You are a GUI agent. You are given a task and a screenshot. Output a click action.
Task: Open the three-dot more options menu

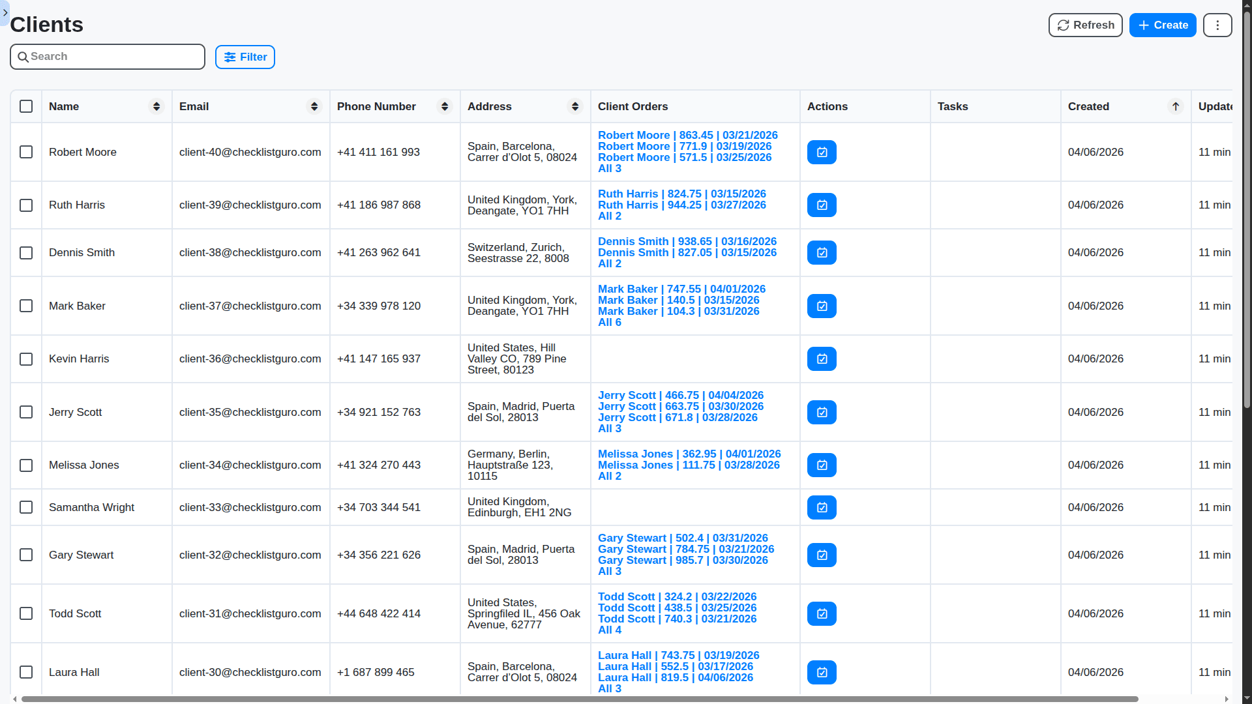click(x=1217, y=25)
